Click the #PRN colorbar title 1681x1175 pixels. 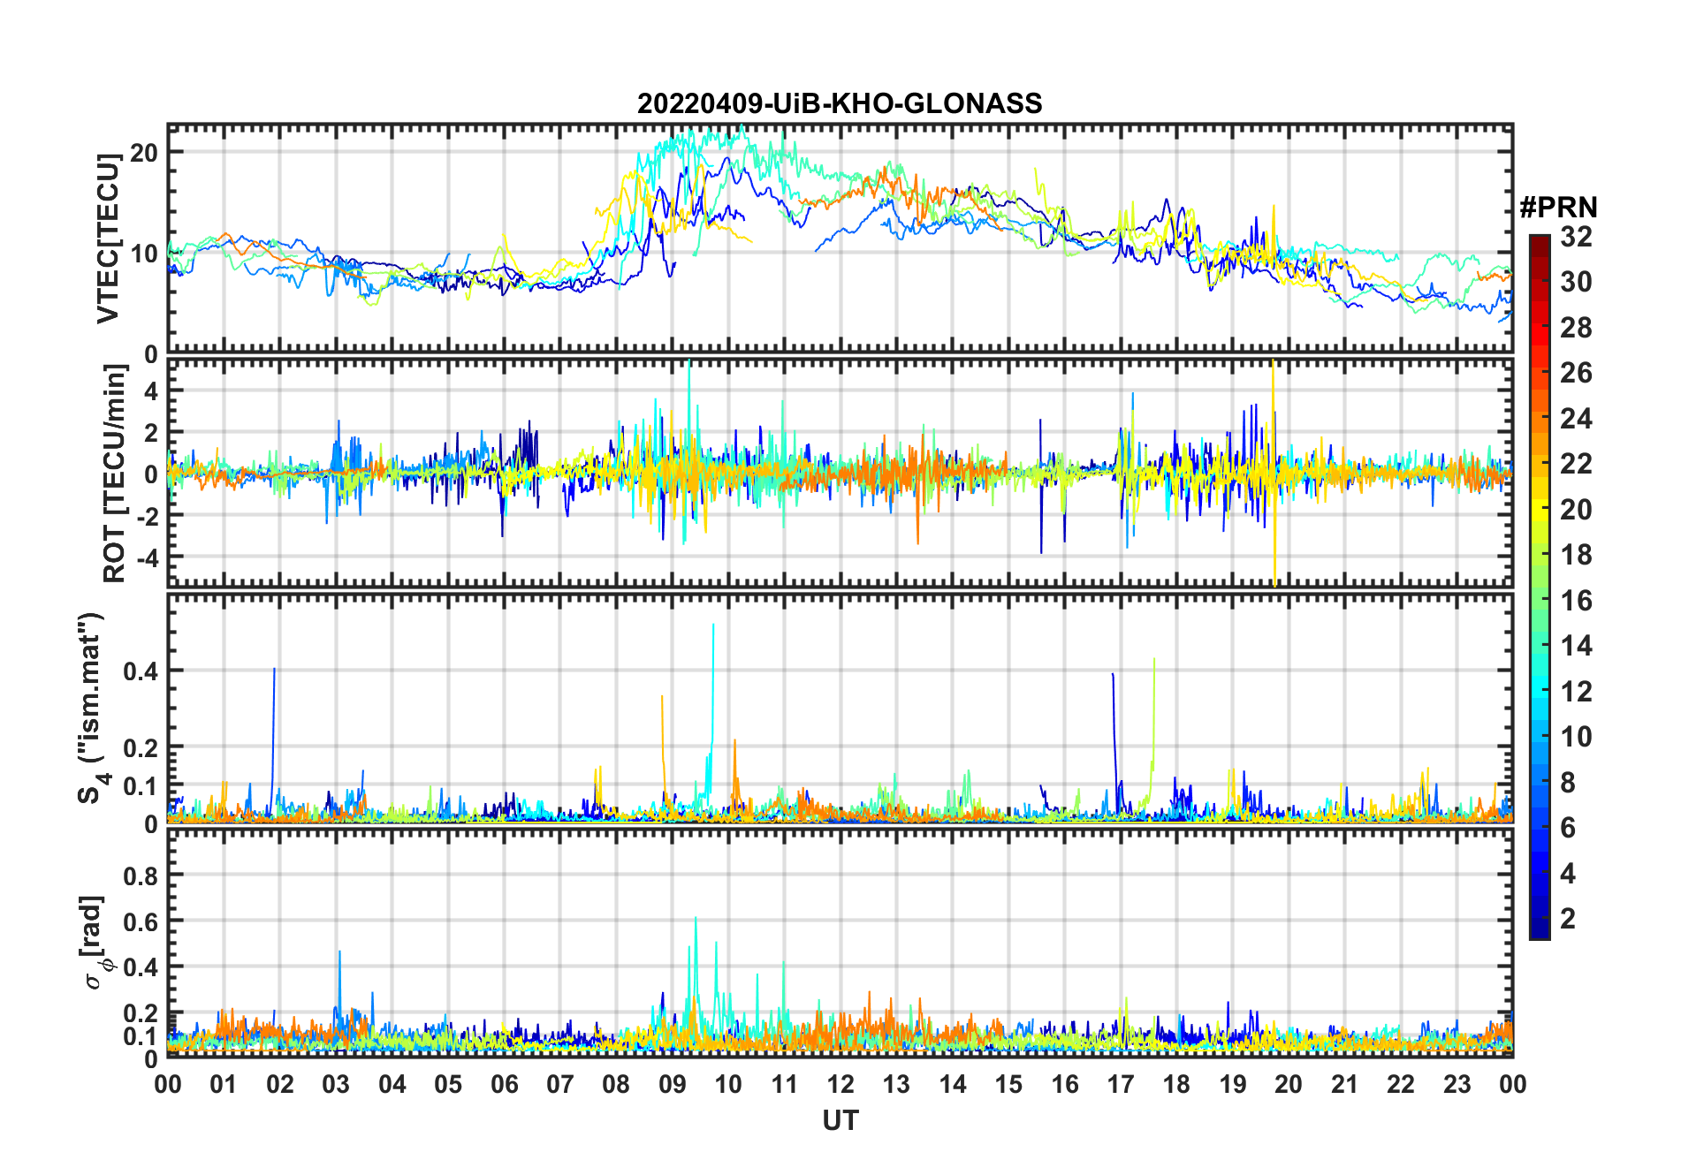point(1558,208)
